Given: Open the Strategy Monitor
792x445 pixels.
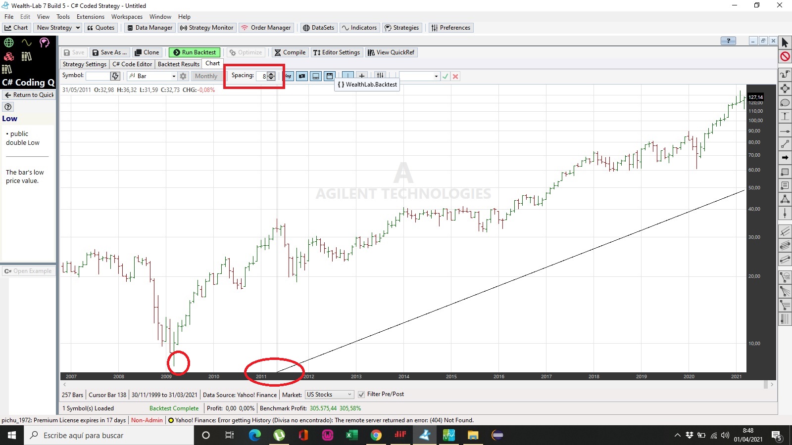Looking at the screenshot, I should point(206,28).
